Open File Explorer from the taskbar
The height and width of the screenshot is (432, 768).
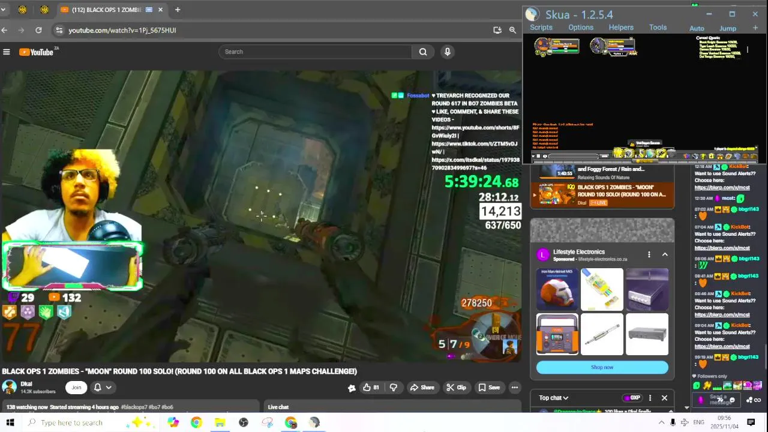(x=220, y=422)
